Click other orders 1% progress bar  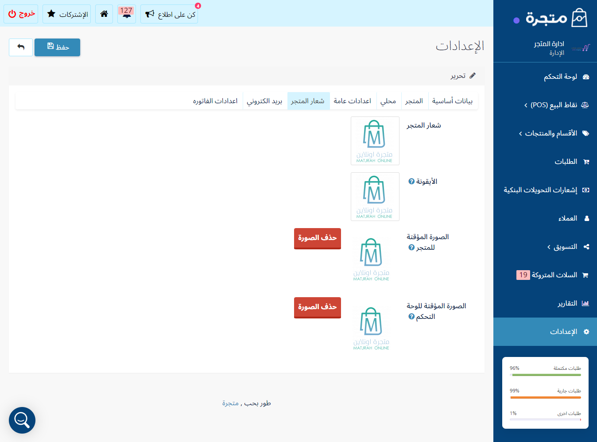click(x=545, y=420)
